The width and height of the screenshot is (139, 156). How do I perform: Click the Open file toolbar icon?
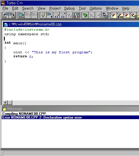tap(6, 16)
